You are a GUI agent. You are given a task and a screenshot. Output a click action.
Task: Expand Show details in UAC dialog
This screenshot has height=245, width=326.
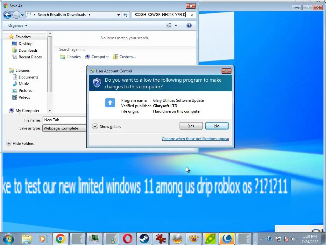tap(106, 126)
